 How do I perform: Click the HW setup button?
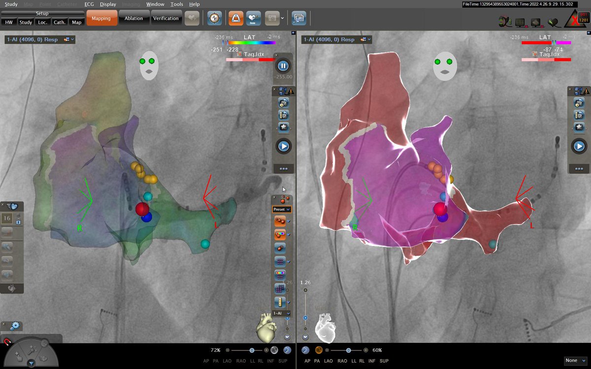[x=9, y=22]
